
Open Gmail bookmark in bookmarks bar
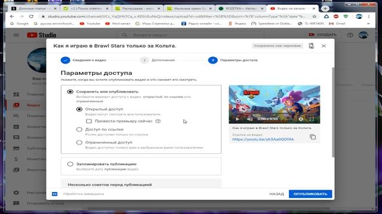pyautogui.click(x=337, y=24)
